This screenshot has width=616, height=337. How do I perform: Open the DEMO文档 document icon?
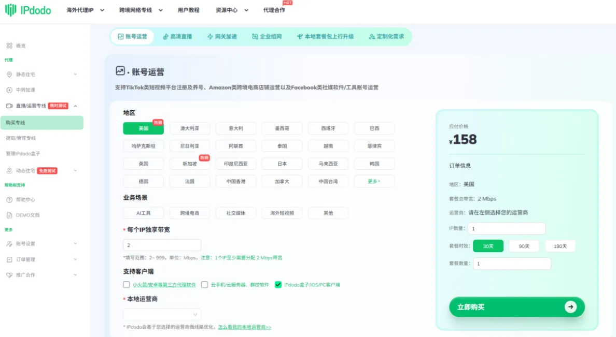tap(9, 215)
